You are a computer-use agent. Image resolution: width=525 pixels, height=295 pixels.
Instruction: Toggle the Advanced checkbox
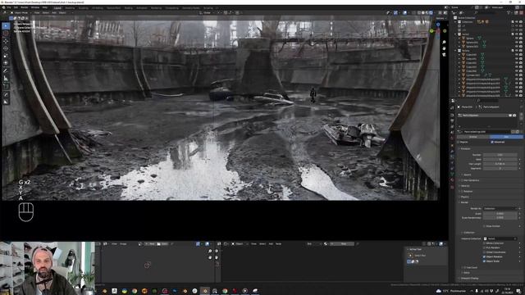(x=492, y=142)
